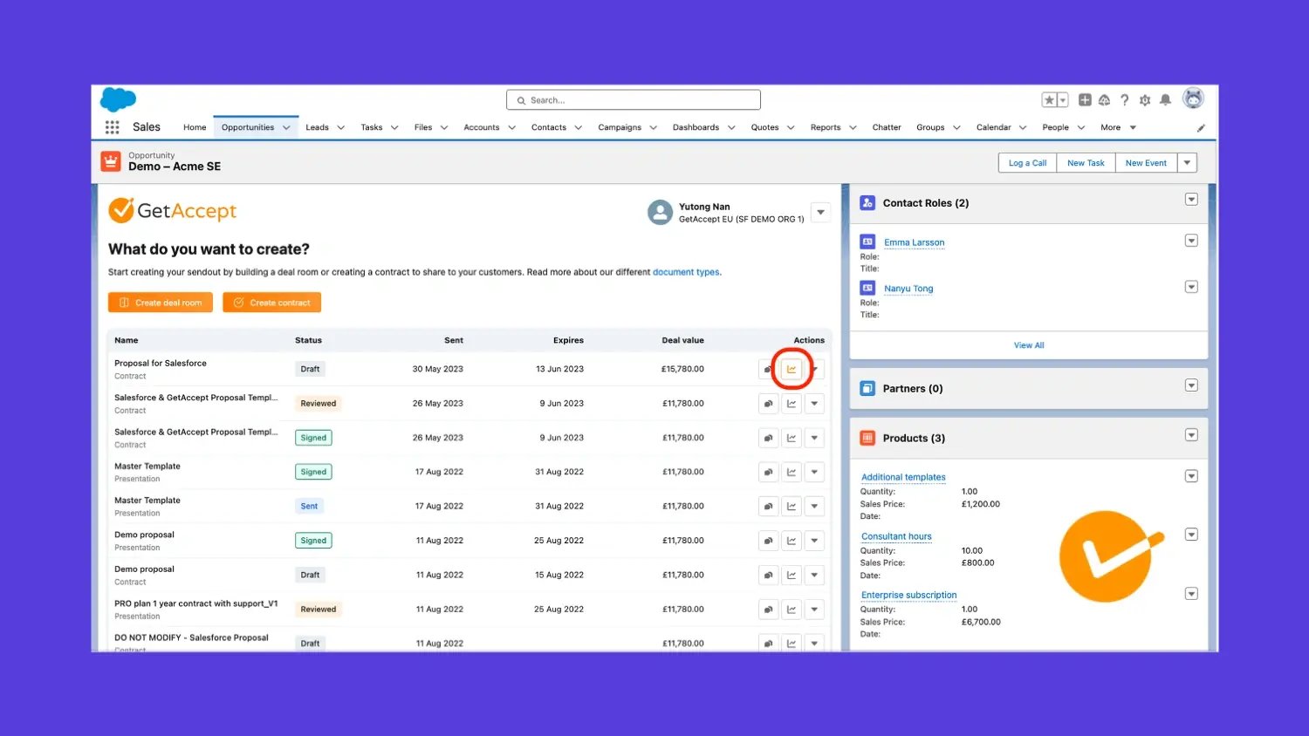Click the Products panel icon
The image size is (1309, 736).
[x=867, y=439]
